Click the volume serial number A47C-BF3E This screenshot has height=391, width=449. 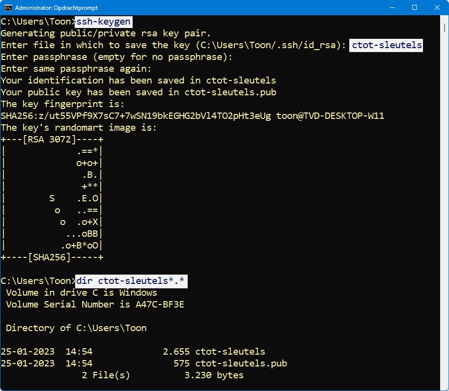160,305
